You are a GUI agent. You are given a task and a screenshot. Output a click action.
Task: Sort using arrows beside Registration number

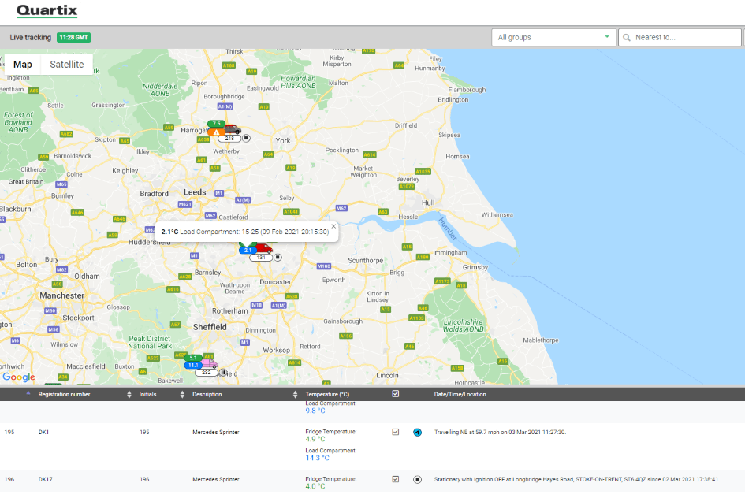129,395
